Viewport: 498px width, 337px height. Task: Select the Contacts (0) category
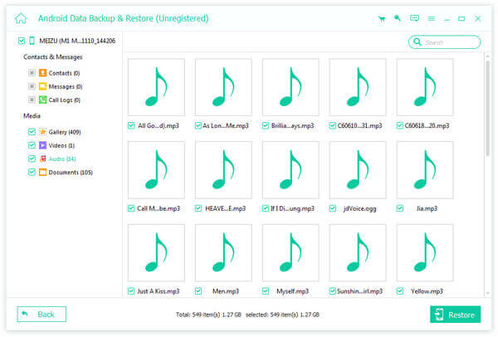pos(64,73)
